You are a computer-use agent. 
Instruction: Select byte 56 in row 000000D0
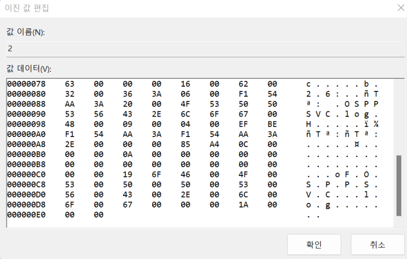(x=70, y=195)
